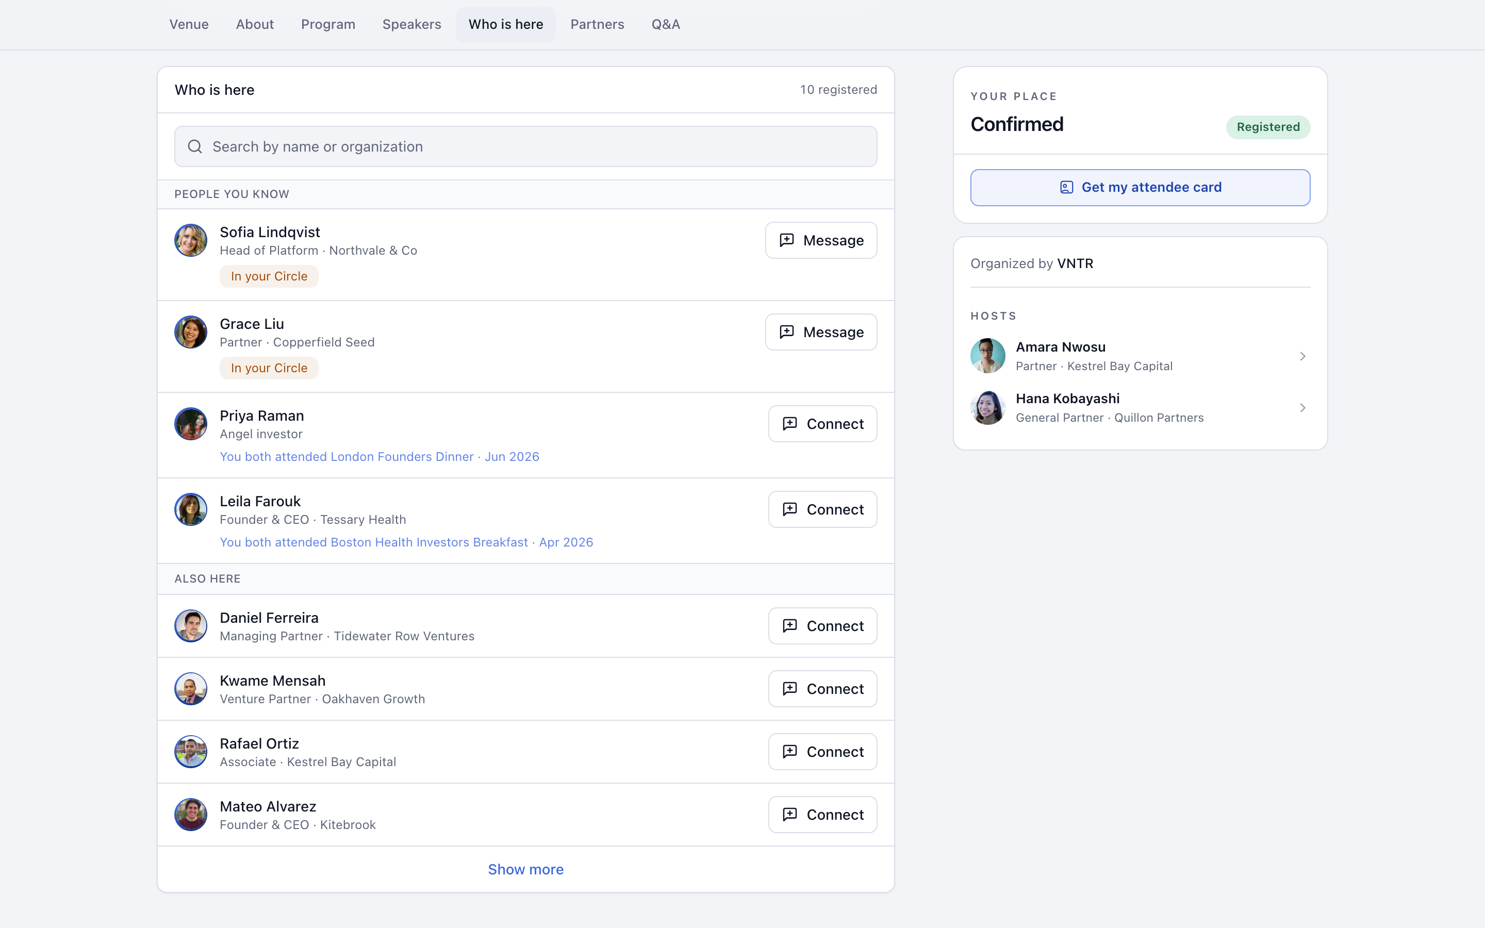Viewport: 1485px width, 928px height.
Task: Open the Partners tab
Action: click(x=597, y=25)
